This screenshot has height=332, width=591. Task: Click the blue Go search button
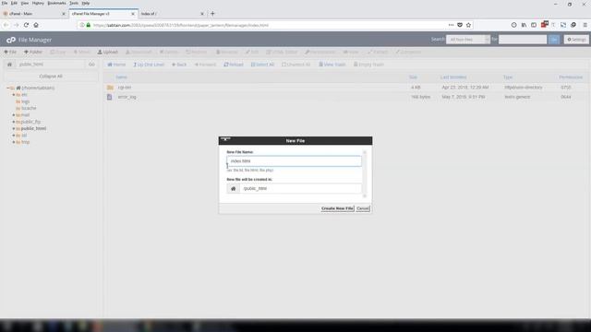[x=554, y=39]
